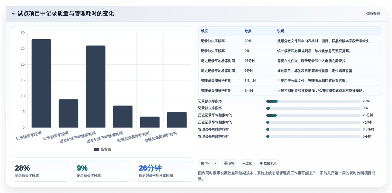Click the green 9% summary card
Image resolution: width=392 pixels, height=193 pixels.
pyautogui.click(x=102, y=171)
